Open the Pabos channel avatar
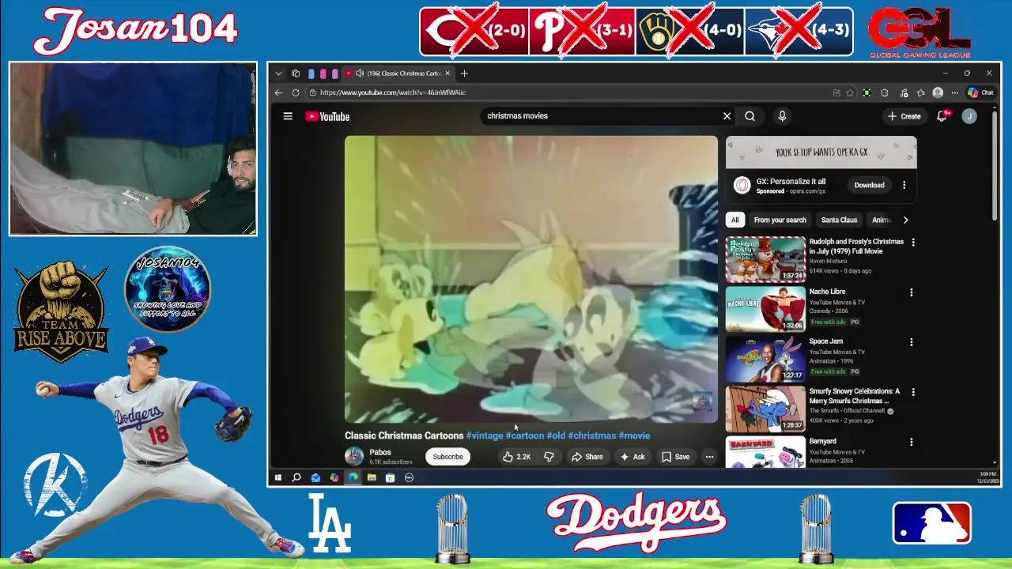 pos(354,456)
